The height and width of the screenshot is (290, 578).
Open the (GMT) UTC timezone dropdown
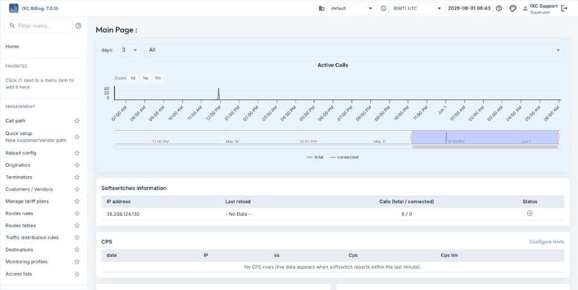[x=417, y=8]
